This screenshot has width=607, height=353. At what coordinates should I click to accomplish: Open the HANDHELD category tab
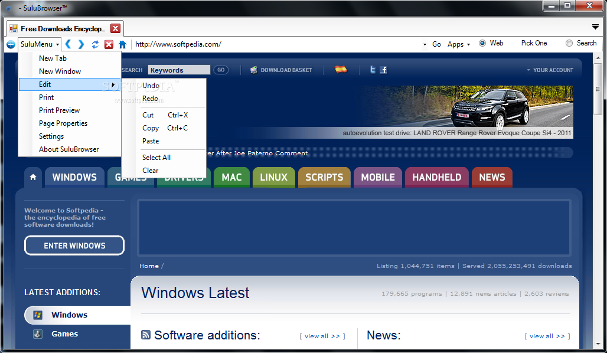(437, 177)
